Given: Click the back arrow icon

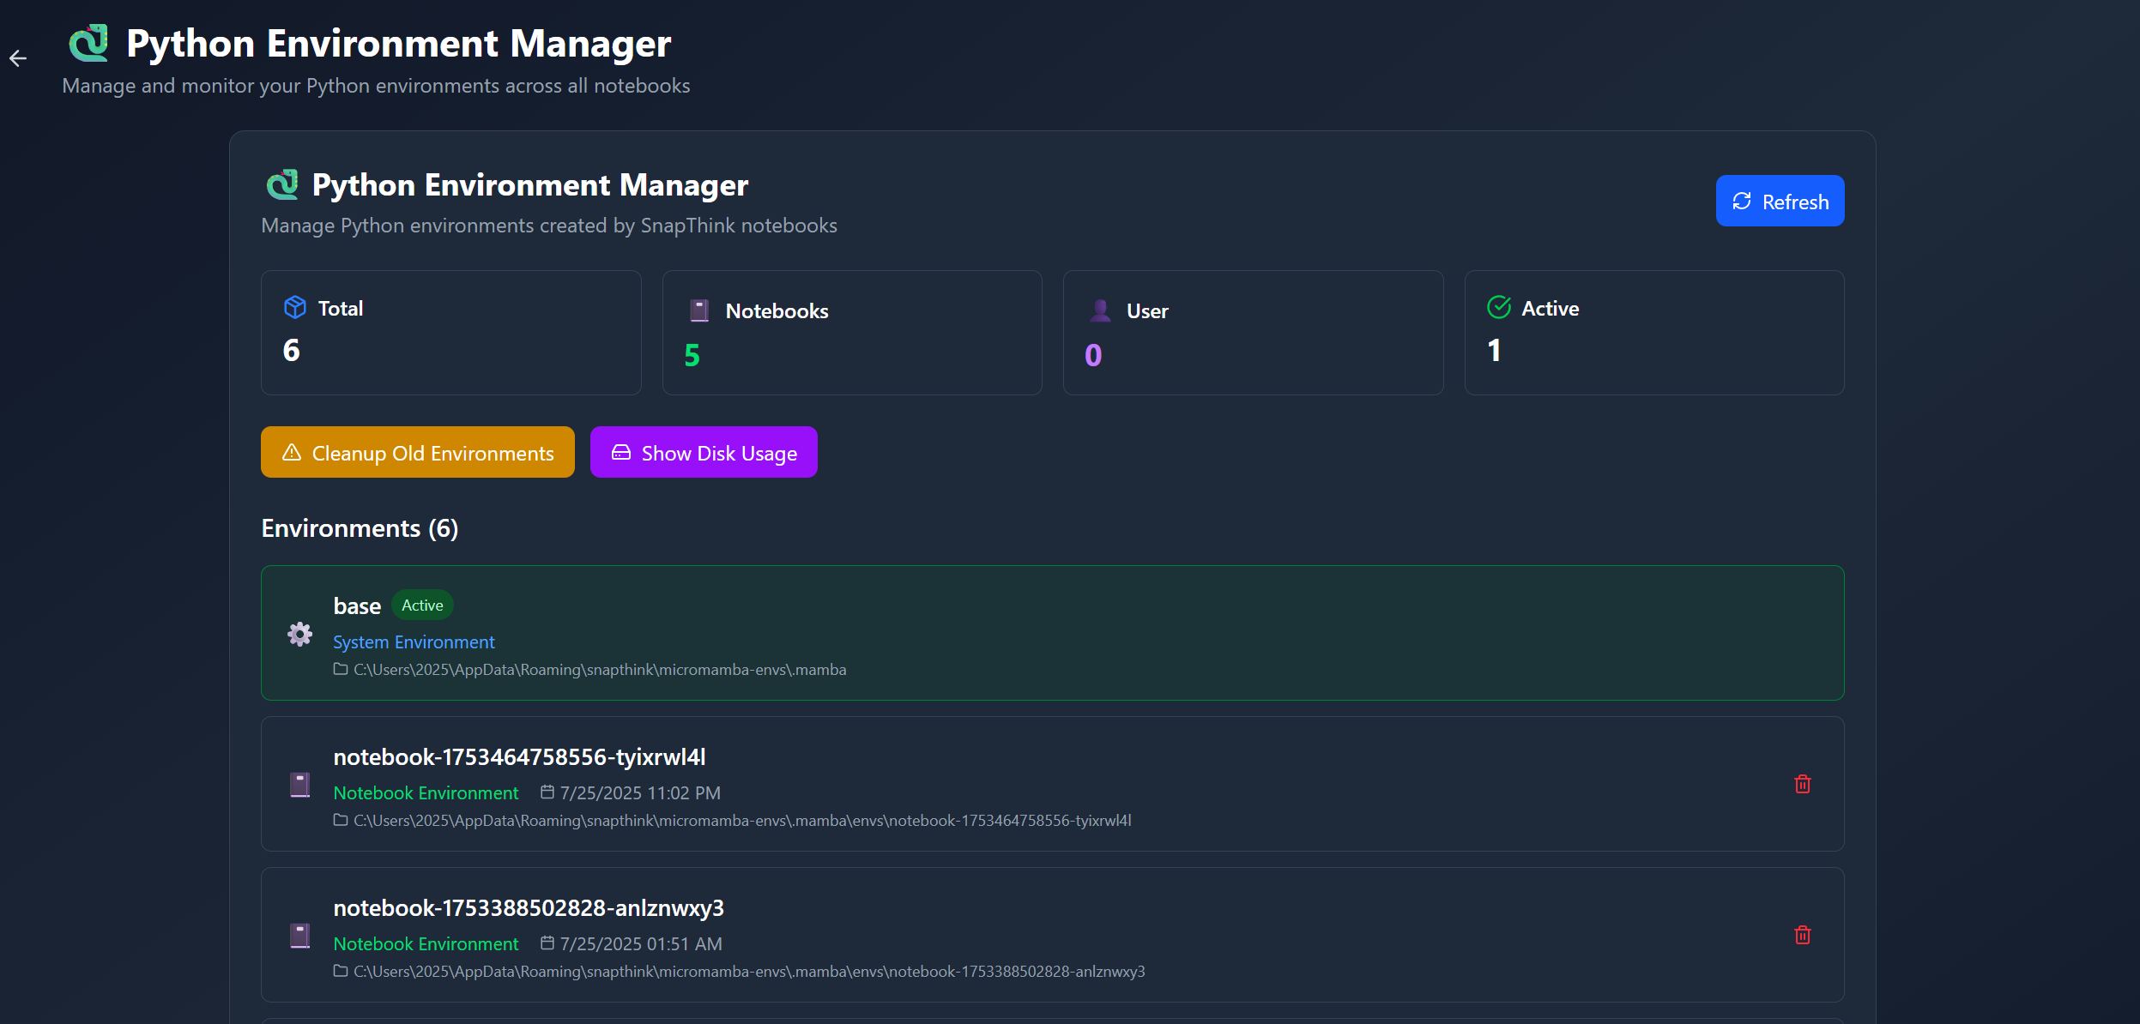Looking at the screenshot, I should coord(18,58).
